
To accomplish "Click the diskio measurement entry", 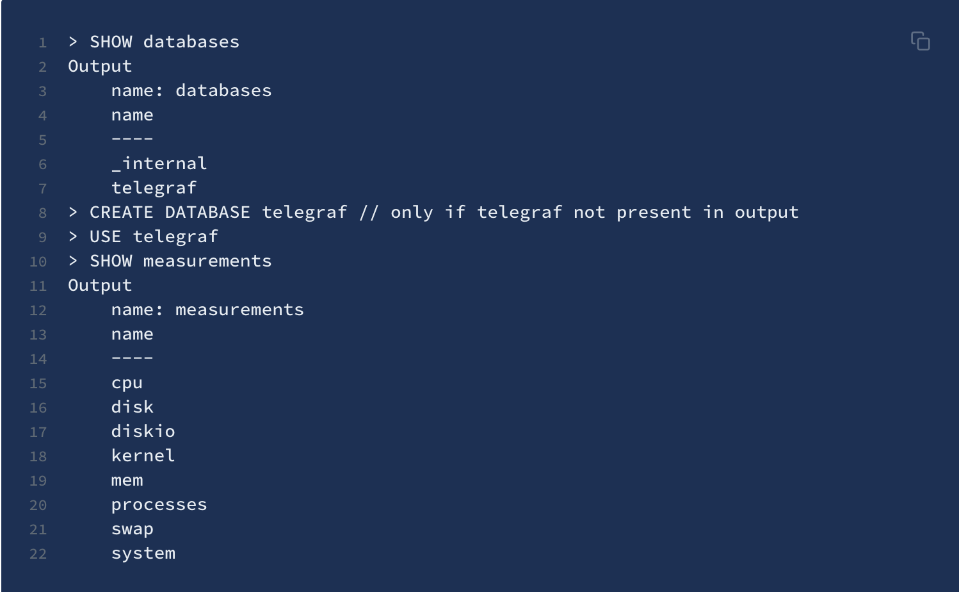I will tap(143, 431).
